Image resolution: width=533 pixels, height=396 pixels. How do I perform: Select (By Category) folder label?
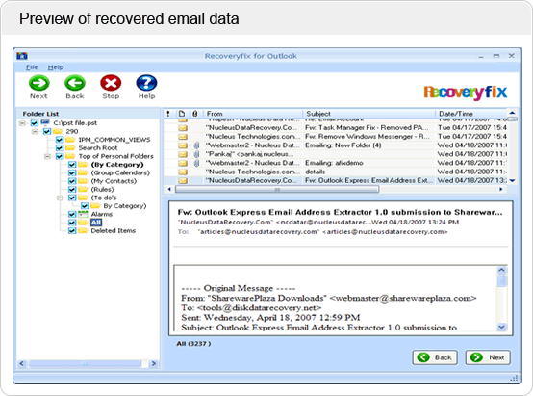tap(117, 165)
